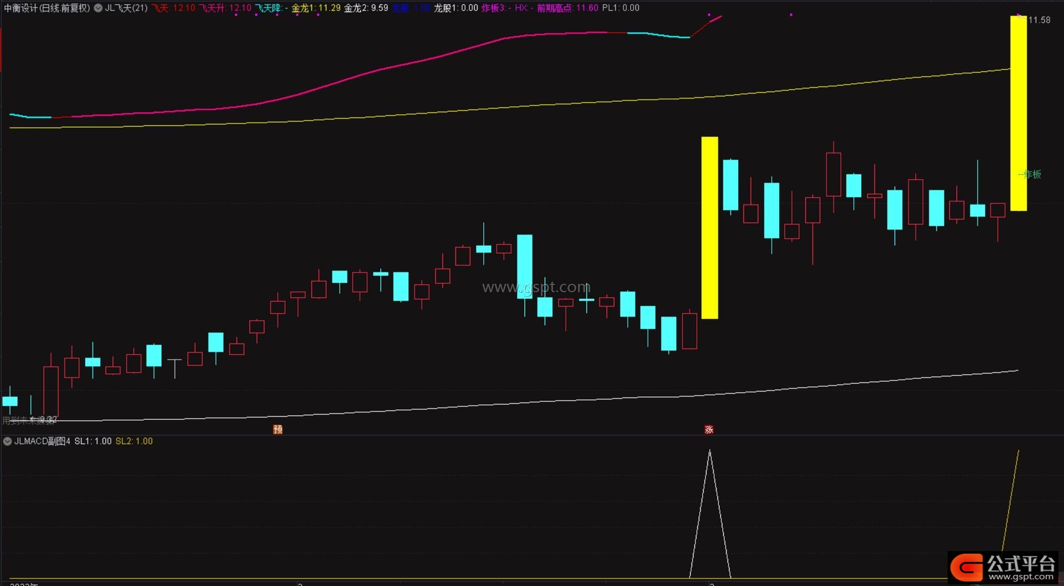Click the yellow candle above the 涨 marker

[x=710, y=228]
